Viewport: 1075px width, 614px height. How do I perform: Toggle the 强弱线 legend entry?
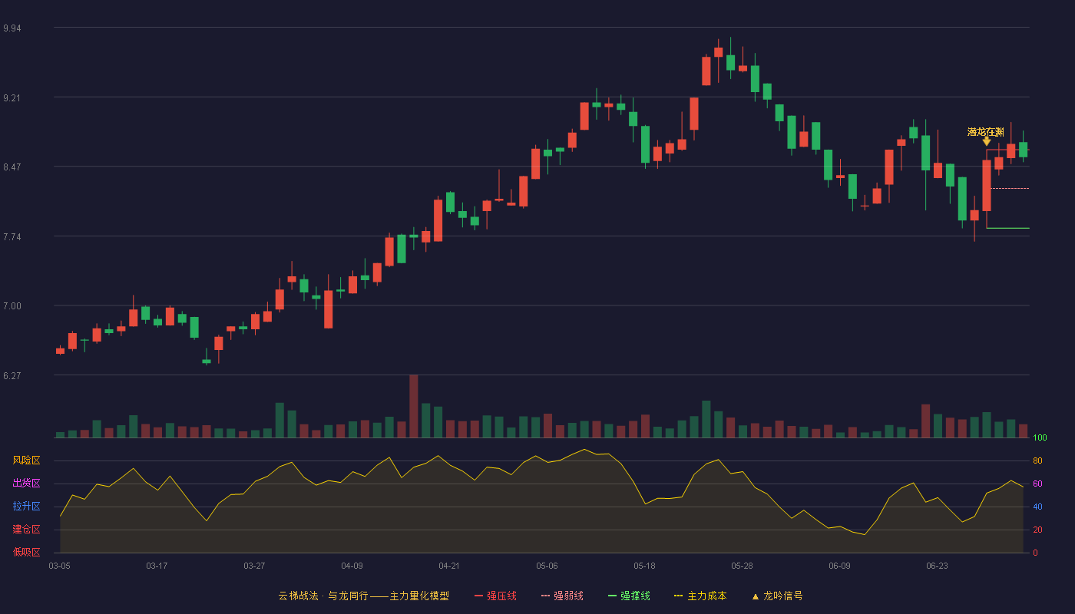pos(562,596)
